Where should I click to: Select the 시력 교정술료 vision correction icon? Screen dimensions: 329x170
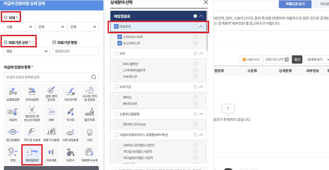(70, 134)
